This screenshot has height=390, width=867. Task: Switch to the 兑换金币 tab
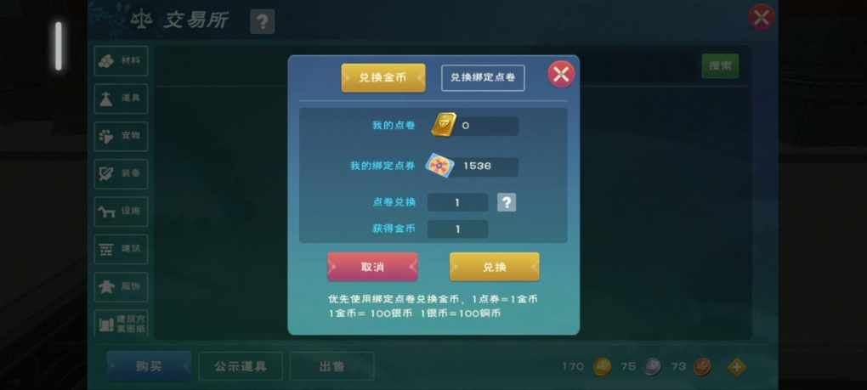[383, 78]
